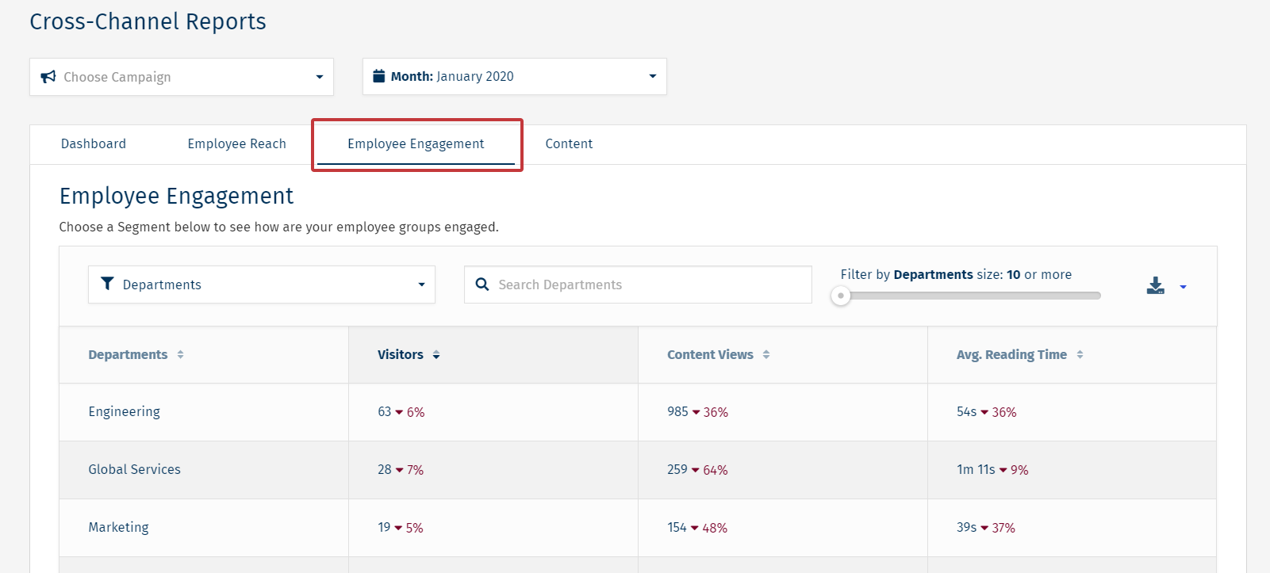Viewport: 1270px width, 573px height.
Task: Sort by Avg. Reading Time header
Action: click(1019, 355)
